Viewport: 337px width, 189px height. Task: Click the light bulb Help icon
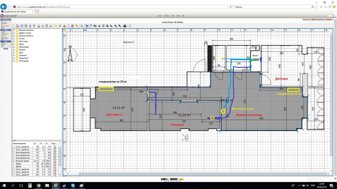point(130,26)
